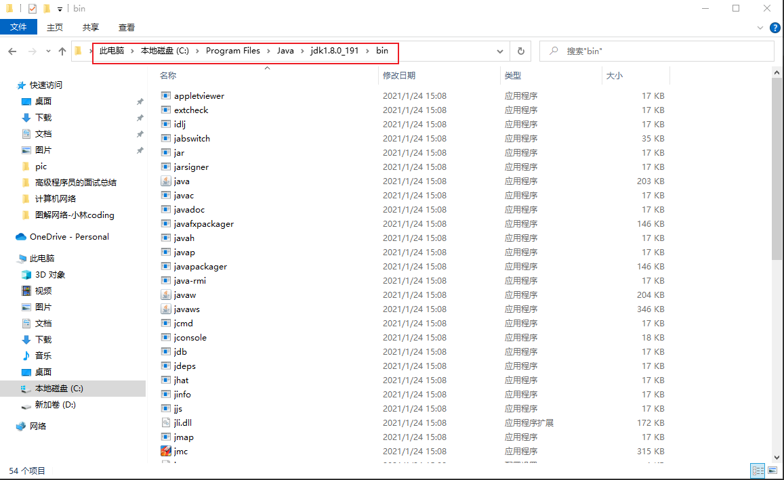Select the jarsigner file
This screenshot has height=480, width=784.
click(x=191, y=167)
